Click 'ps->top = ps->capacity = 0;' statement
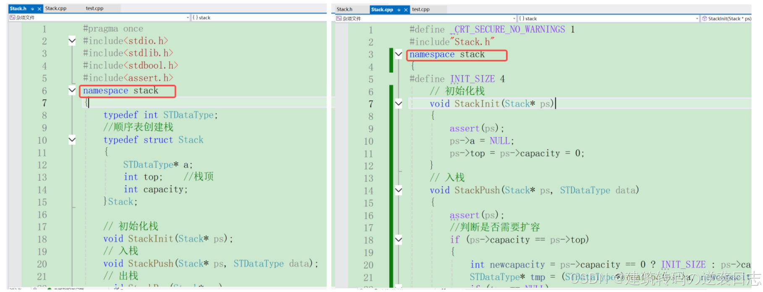This screenshot has height=292, width=763. point(517,153)
